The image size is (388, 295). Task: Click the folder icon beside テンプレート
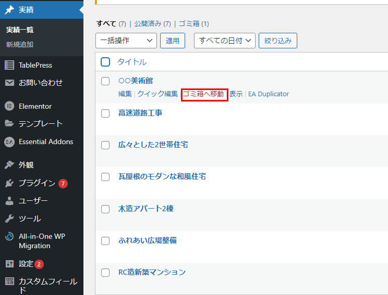tap(9, 124)
